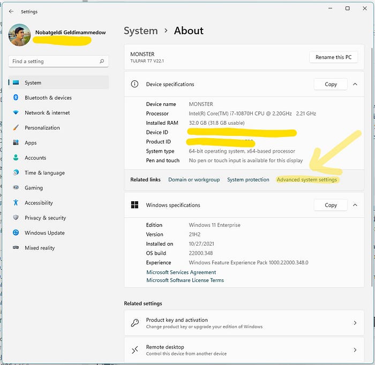Click the System breadcrumb in header
This screenshot has width=375, height=365.
coord(140,31)
